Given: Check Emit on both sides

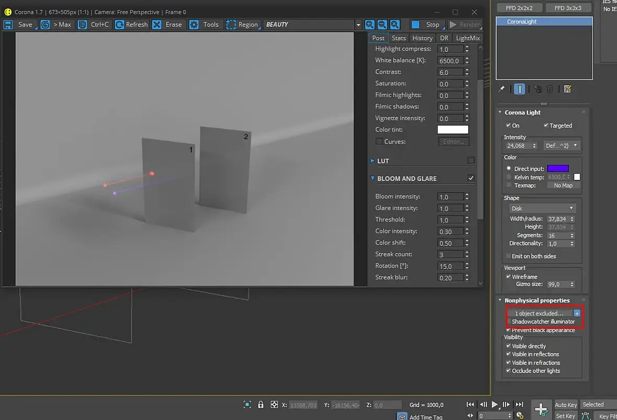Looking at the screenshot, I should pyautogui.click(x=508, y=256).
